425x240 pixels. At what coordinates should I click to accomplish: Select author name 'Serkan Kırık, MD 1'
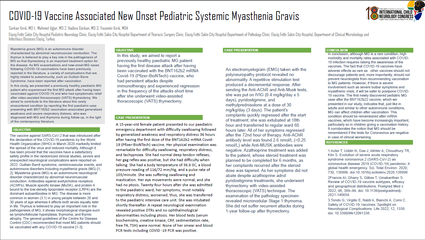(22, 28)
